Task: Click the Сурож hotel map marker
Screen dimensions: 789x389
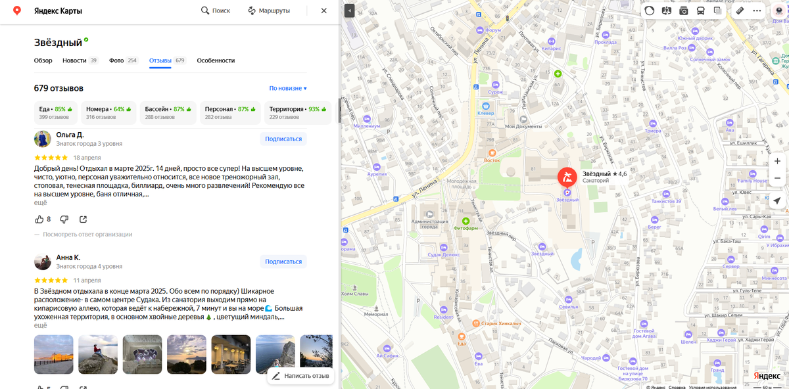Action: [x=496, y=85]
